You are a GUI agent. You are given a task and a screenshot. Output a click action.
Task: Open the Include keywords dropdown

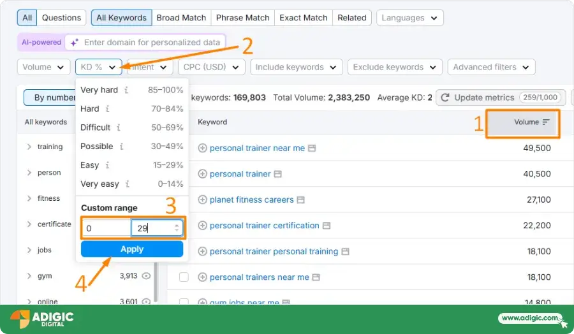click(x=296, y=67)
